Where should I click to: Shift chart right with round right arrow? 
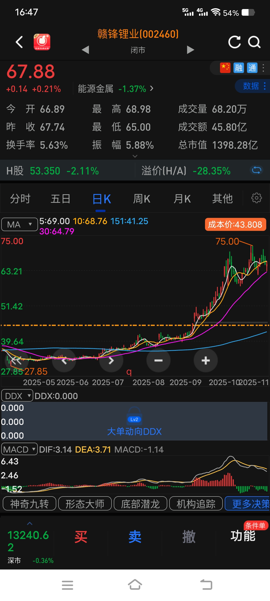111,360
